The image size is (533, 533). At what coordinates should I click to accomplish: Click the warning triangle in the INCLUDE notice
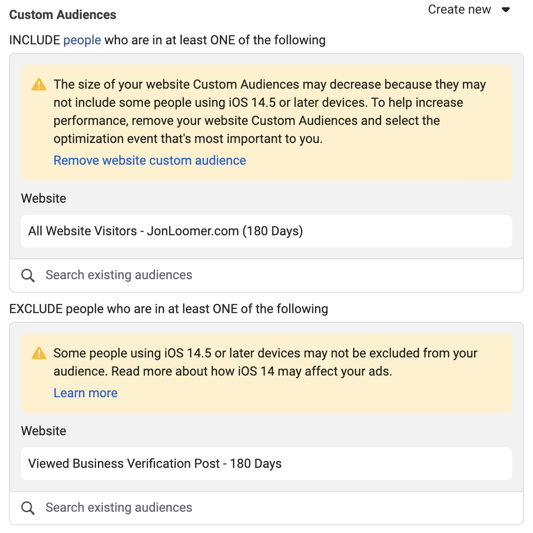click(39, 84)
